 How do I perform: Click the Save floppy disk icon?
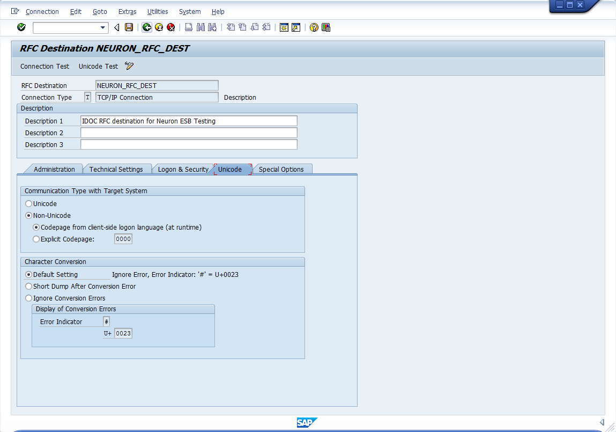coord(129,27)
